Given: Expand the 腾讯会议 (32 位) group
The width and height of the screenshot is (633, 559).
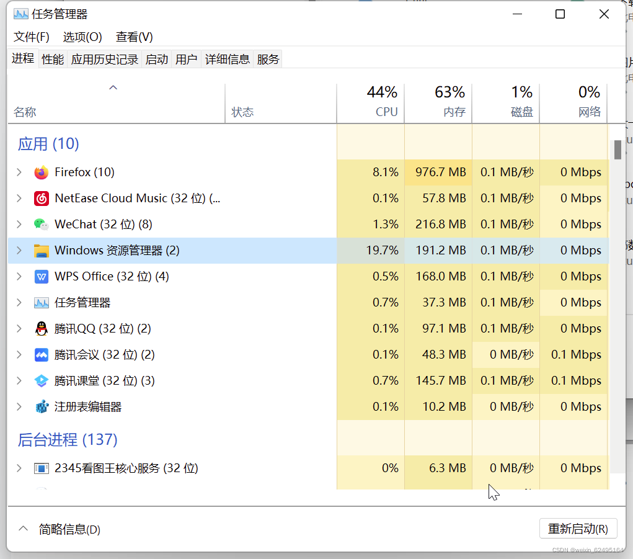Looking at the screenshot, I should point(19,355).
